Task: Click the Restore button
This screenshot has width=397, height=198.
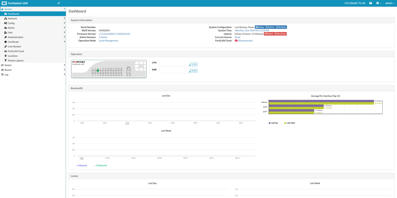Action: click(x=270, y=27)
